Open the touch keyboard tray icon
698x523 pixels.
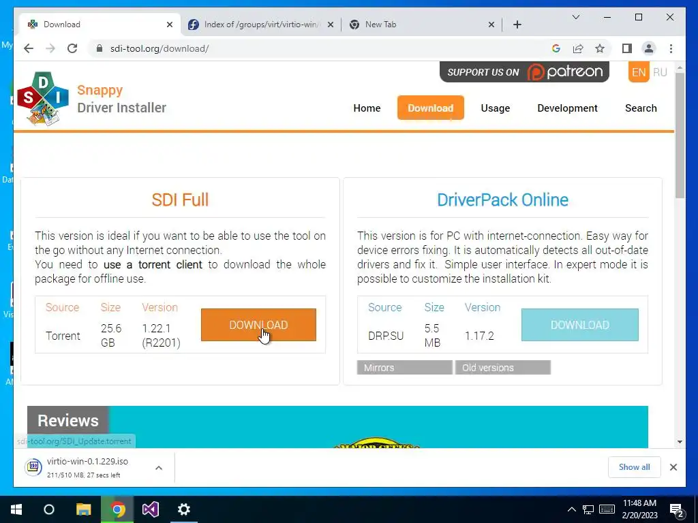[607, 509]
